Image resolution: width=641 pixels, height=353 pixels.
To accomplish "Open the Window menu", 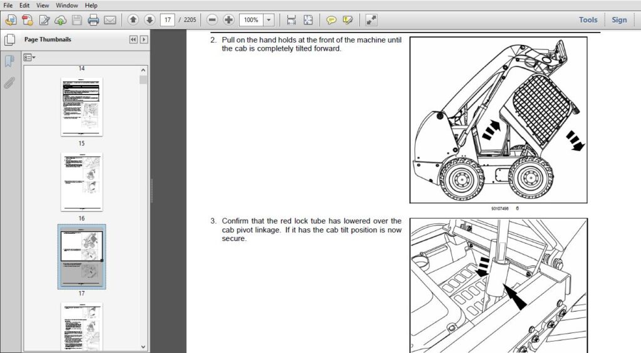I will (66, 5).
